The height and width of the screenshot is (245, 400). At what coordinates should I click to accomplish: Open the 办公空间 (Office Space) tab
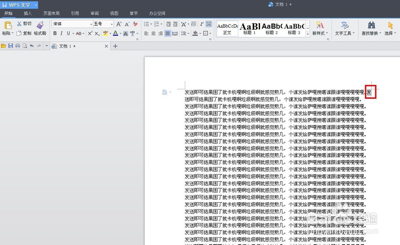pyautogui.click(x=157, y=13)
